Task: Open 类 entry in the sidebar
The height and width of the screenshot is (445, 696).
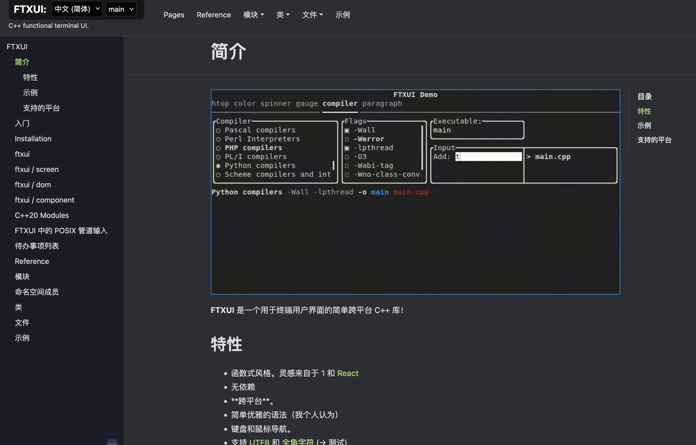Action: click(x=18, y=307)
